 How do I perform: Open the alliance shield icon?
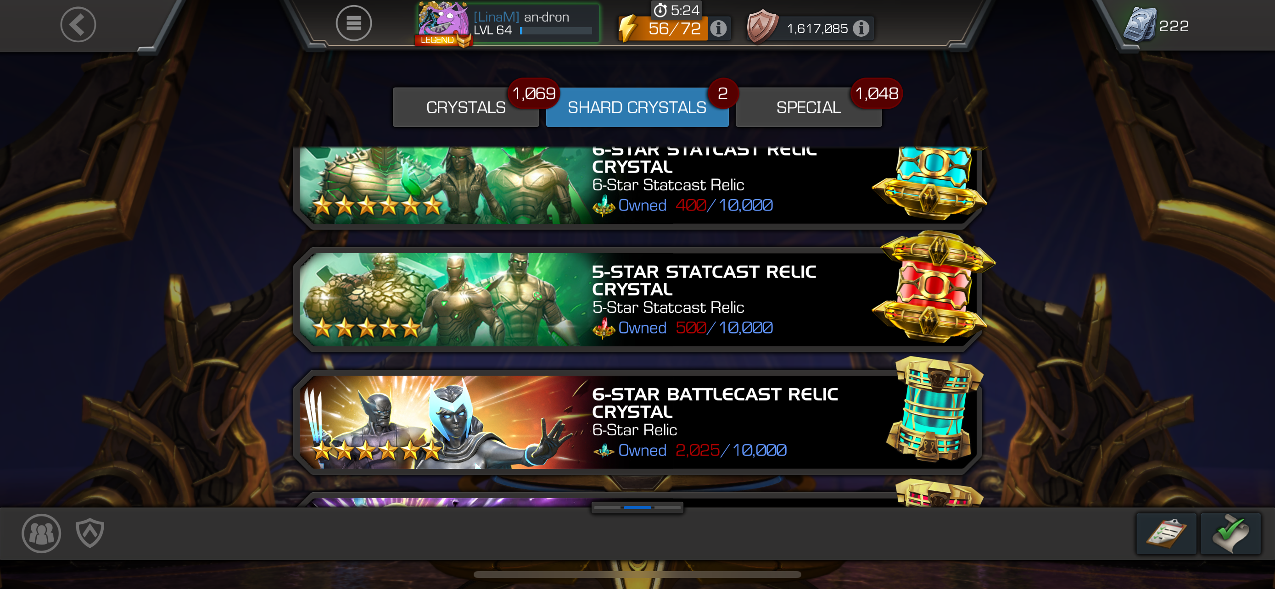[x=89, y=533]
